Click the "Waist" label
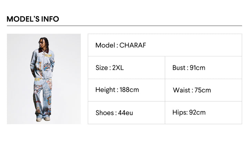 [181, 90]
